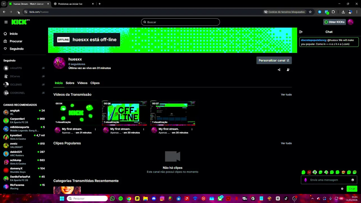This screenshot has width=361, height=203.
Task: Open options menu for the 00:07 video
Action: coord(192,129)
